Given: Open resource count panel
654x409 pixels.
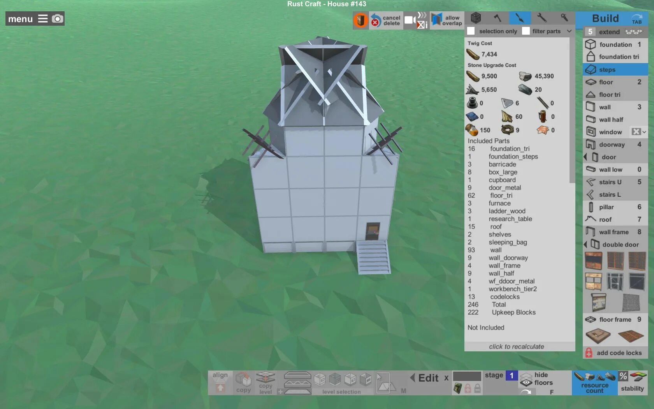Looking at the screenshot, I should pos(594,383).
